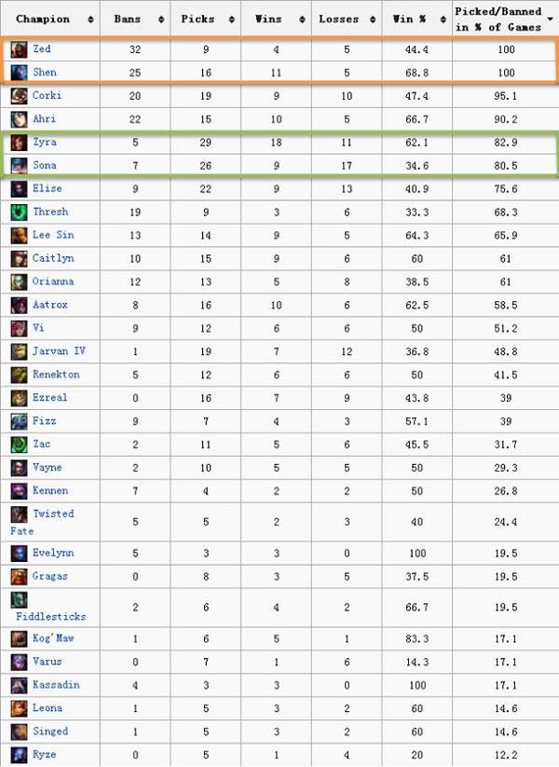The height and width of the screenshot is (767, 559).
Task: Click Zed's champion portrait icon
Action: click(19, 49)
